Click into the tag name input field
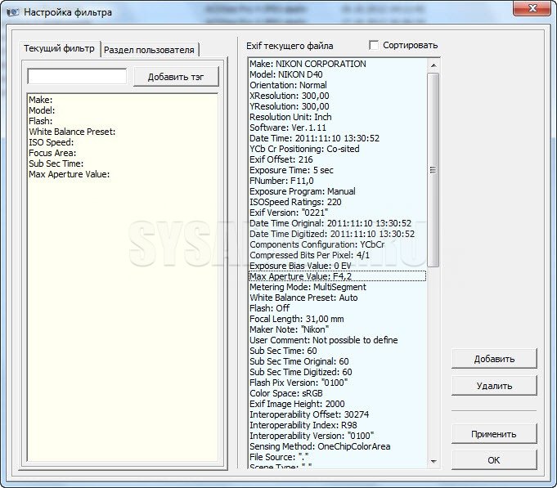Viewport: 557px width, 488px height. tap(77, 76)
